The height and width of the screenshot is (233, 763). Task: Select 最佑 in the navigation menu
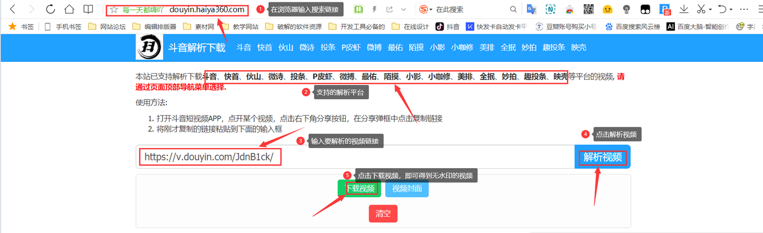point(395,48)
